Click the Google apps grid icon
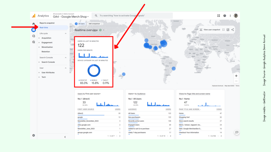The height and width of the screenshot is (152, 271). pos(219,16)
